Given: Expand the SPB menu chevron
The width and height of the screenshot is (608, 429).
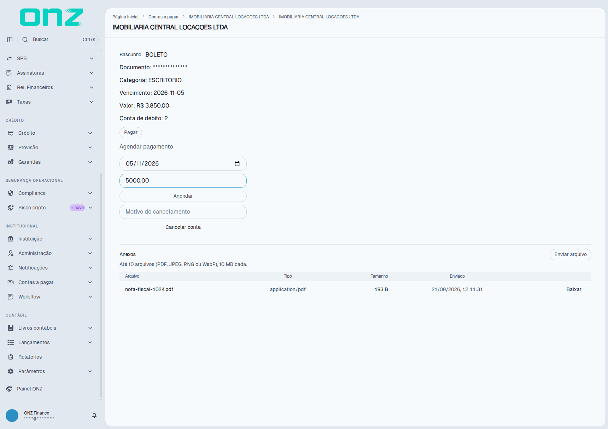Looking at the screenshot, I should [92, 58].
